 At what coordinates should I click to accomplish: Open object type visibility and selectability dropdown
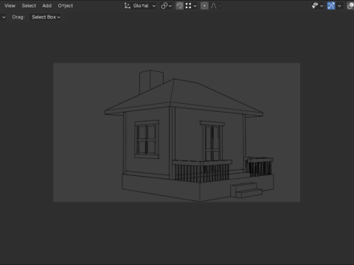[x=317, y=6]
